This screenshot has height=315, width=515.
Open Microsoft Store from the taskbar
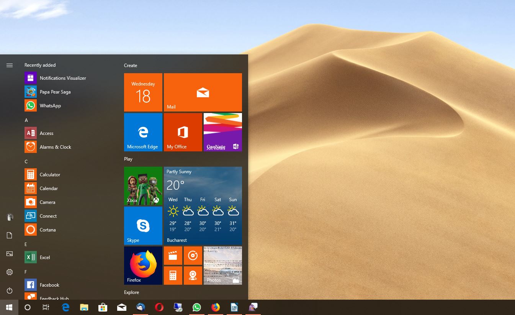[x=103, y=307]
